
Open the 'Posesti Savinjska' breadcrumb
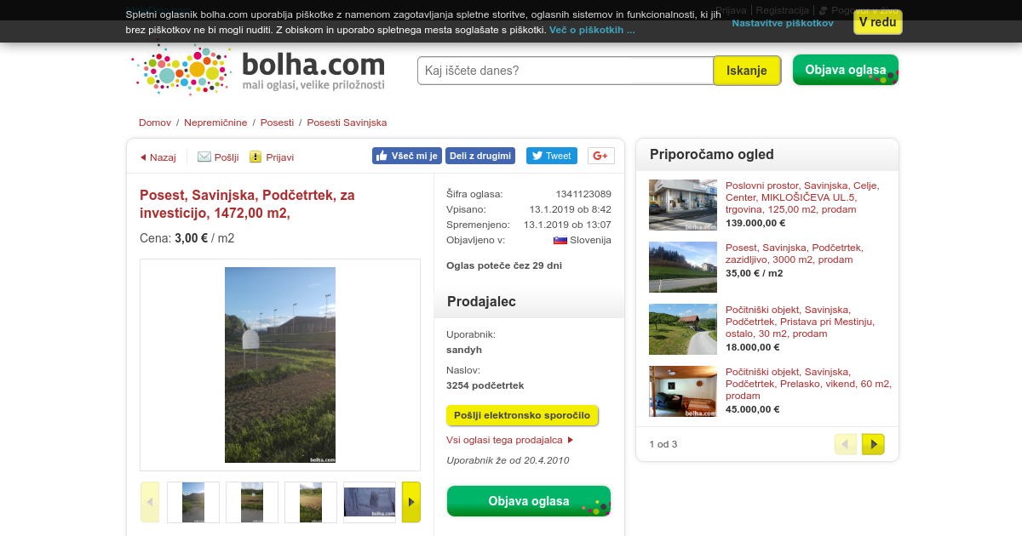(x=347, y=123)
